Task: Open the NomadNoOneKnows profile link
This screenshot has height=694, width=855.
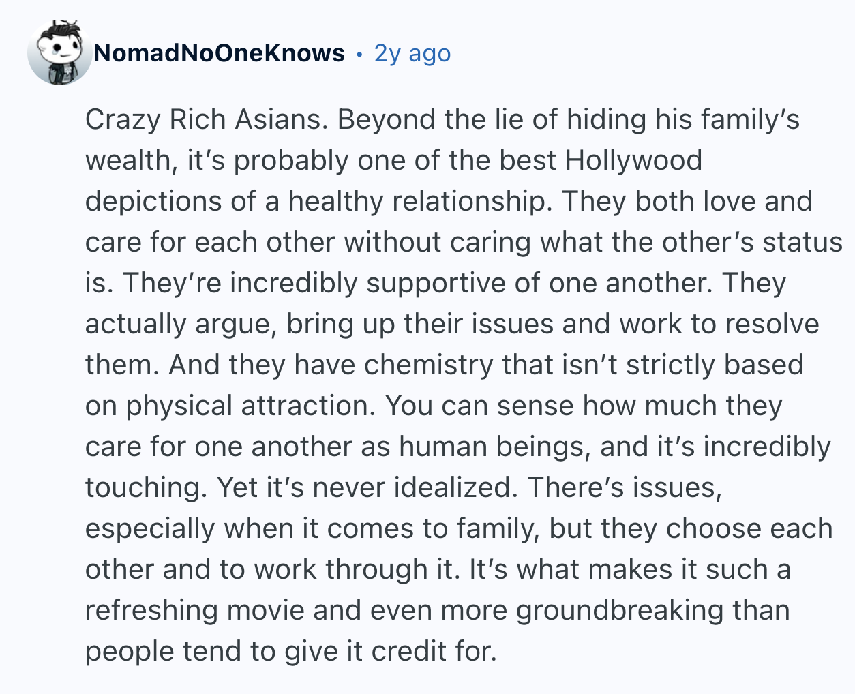Action: coord(219,53)
